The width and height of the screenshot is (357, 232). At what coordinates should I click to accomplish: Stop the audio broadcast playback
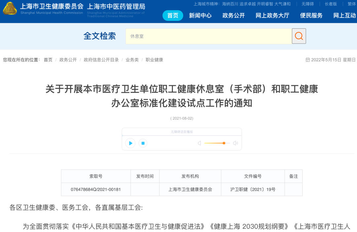click(x=143, y=143)
